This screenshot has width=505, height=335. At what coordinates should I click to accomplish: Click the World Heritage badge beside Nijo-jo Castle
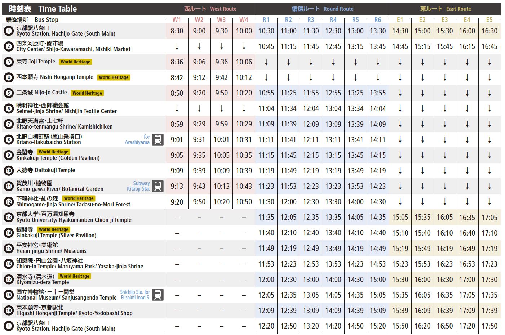87,93
